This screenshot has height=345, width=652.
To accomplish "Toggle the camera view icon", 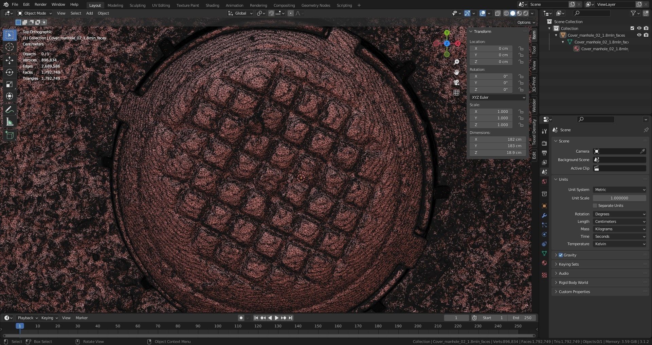I will [456, 82].
